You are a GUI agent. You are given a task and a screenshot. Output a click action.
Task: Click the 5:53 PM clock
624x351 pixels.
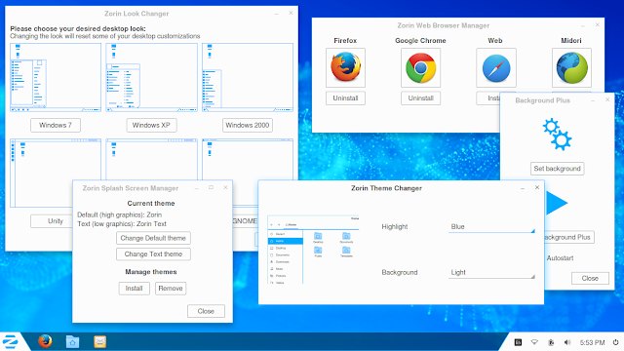[x=592, y=342]
